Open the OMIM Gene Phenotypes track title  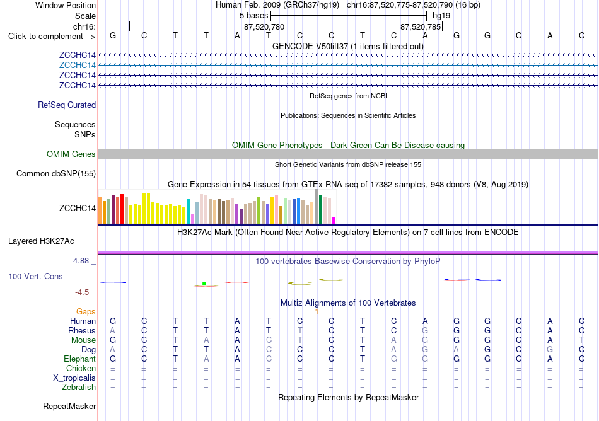point(348,145)
